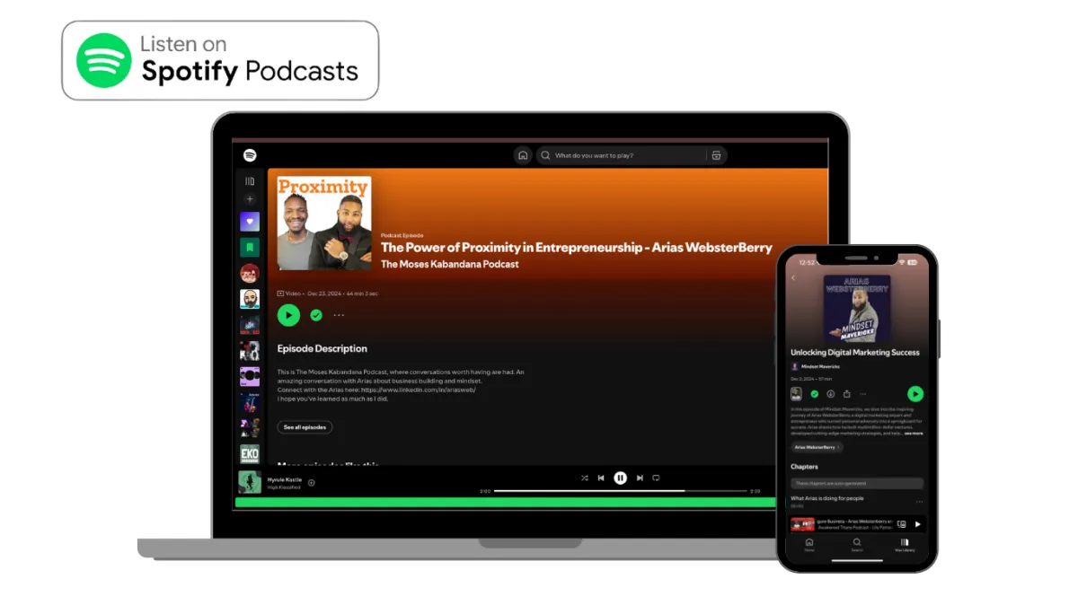Click the 'See all episodes' button
1078x605 pixels.
pos(305,427)
